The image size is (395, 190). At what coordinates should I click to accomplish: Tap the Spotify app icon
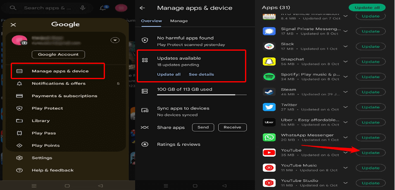[269, 77]
